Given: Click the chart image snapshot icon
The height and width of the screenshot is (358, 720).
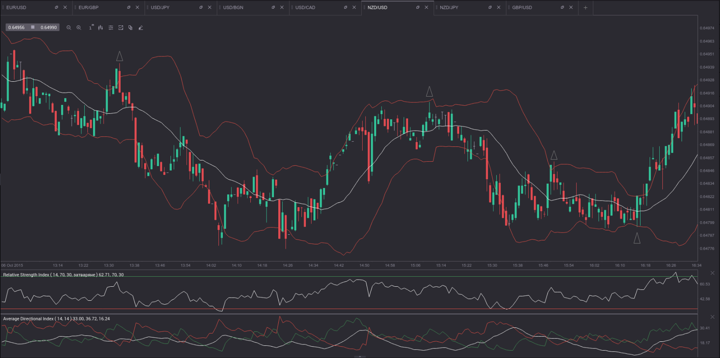Looking at the screenshot, I should point(121,28).
